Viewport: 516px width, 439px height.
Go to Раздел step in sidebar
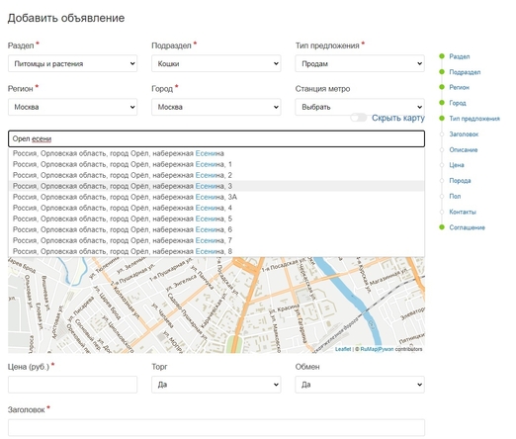tap(460, 56)
